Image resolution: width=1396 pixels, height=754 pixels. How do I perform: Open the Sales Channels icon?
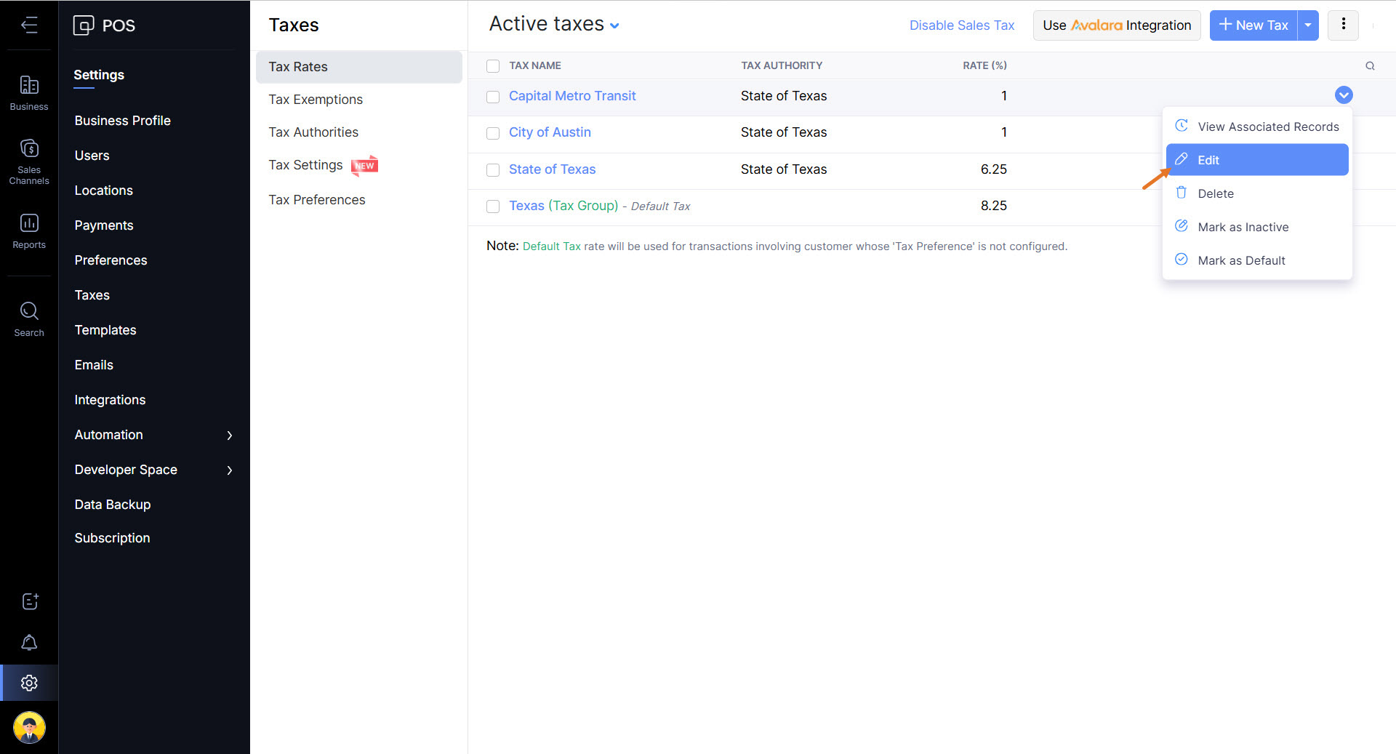coord(29,161)
